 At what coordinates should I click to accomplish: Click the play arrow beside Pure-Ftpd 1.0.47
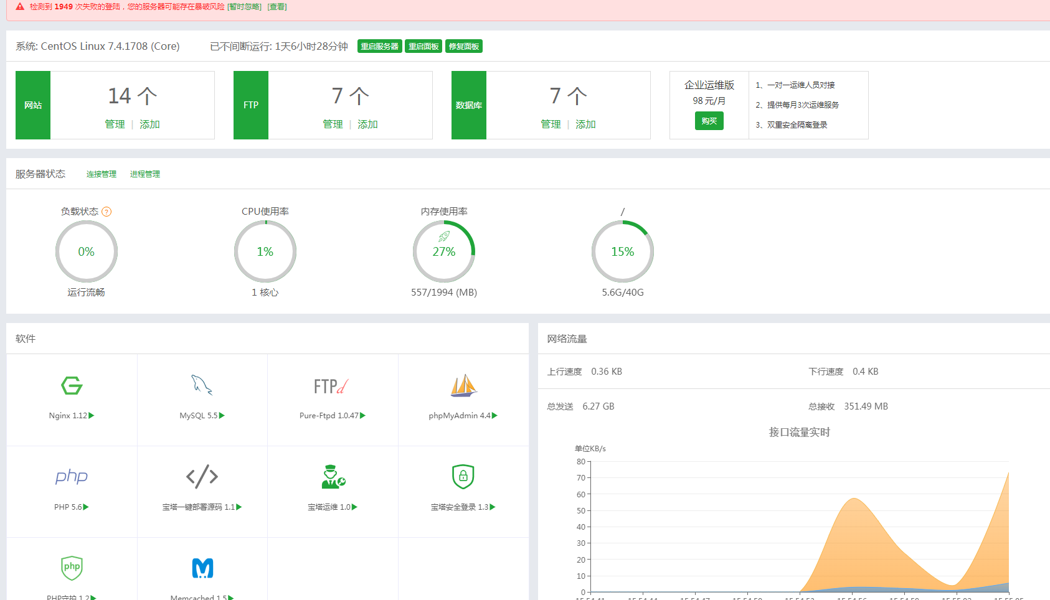pyautogui.click(x=363, y=416)
